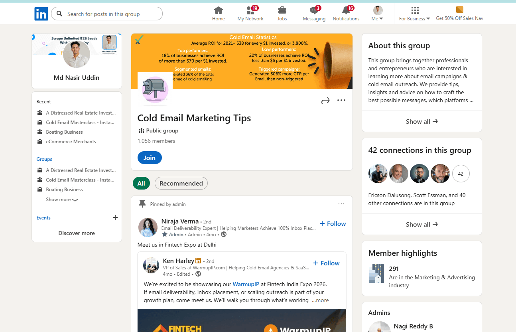Click the LinkedIn logo icon

(x=41, y=14)
